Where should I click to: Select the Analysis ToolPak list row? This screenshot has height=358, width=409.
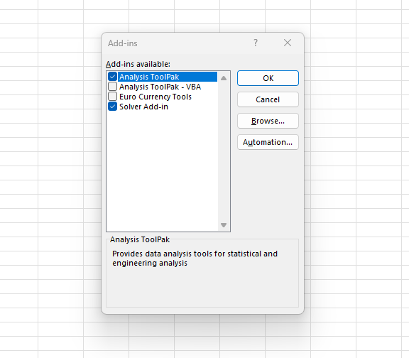point(168,77)
